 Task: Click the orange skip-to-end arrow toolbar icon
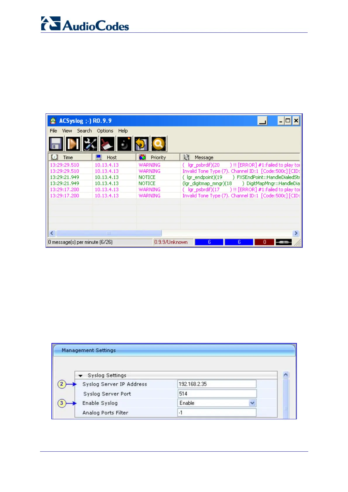tap(73, 144)
